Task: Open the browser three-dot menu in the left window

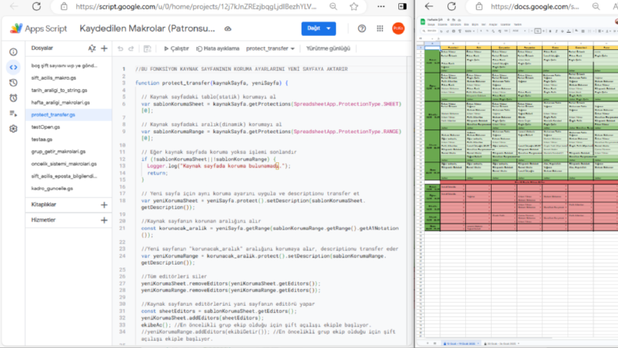Action: tap(381, 6)
